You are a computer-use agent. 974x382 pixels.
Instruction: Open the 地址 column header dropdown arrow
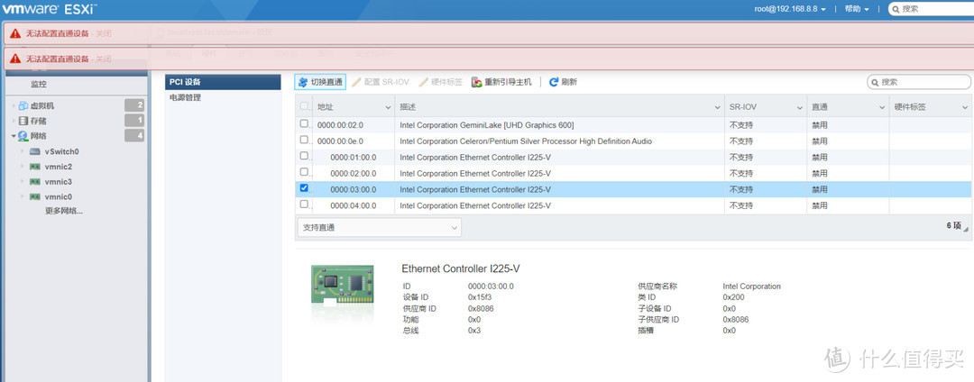click(388, 107)
